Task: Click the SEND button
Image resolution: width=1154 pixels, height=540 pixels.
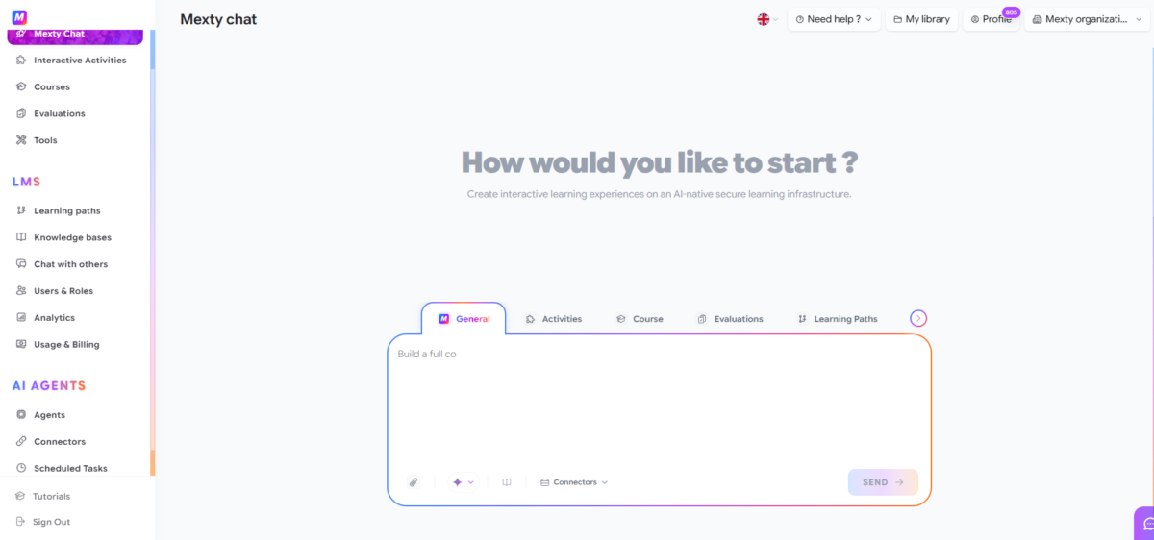Action: (x=883, y=482)
